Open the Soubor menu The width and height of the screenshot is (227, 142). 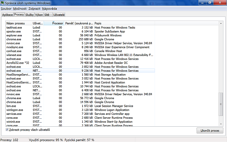(6, 9)
